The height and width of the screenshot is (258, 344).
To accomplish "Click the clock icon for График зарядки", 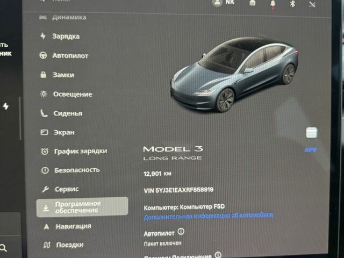I will [45, 152].
